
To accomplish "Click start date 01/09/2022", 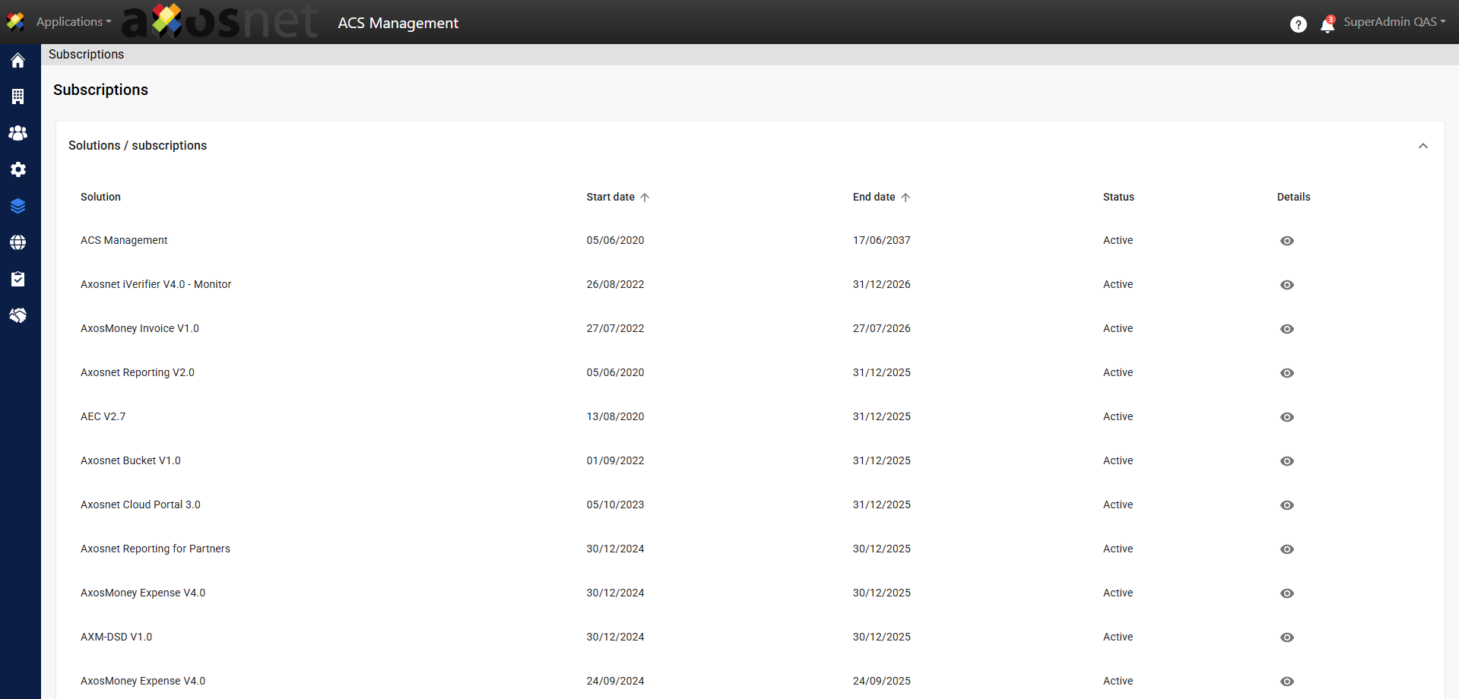I will pyautogui.click(x=615, y=460).
